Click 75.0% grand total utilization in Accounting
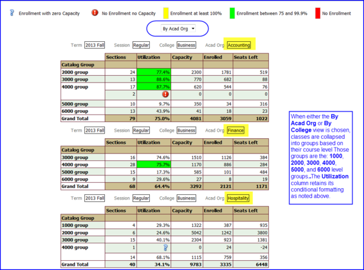364x270 pixels. 154,119
